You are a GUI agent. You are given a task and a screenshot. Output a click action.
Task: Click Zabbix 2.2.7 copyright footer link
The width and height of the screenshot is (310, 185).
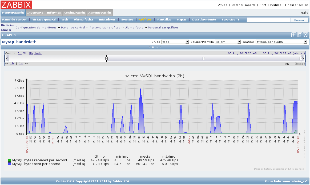tap(92, 181)
